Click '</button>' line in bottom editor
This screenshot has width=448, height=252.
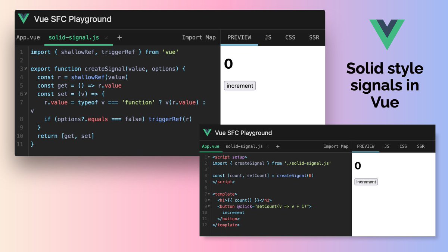(x=228, y=219)
